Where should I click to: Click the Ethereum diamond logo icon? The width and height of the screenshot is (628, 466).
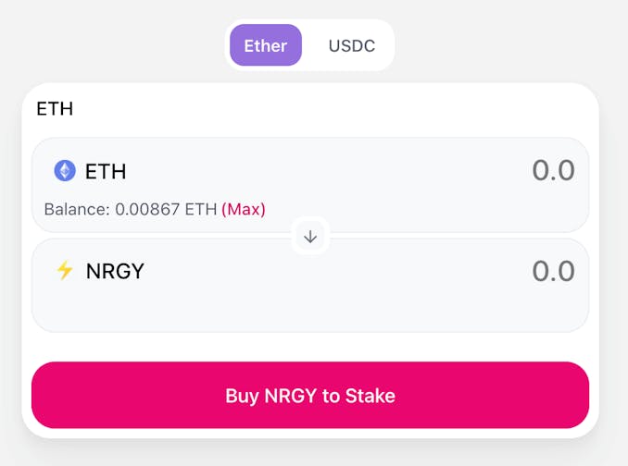tap(65, 171)
